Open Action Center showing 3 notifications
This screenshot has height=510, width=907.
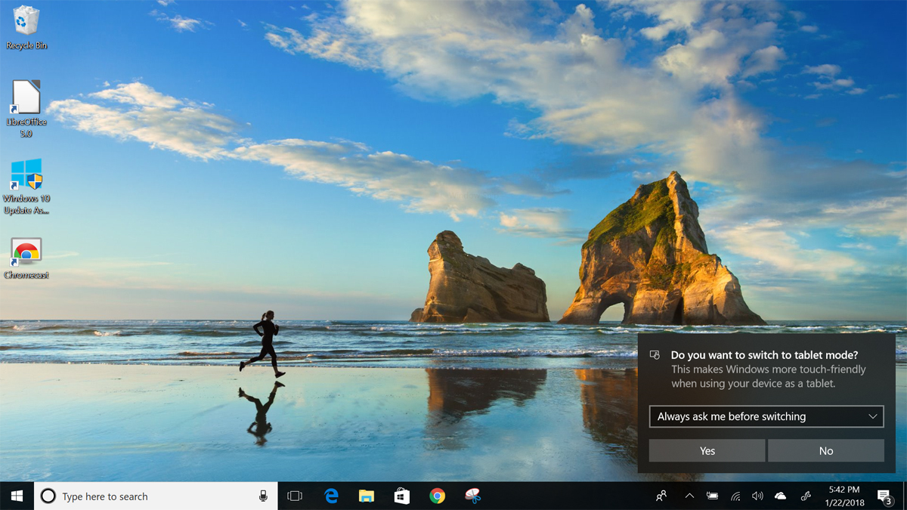[884, 496]
